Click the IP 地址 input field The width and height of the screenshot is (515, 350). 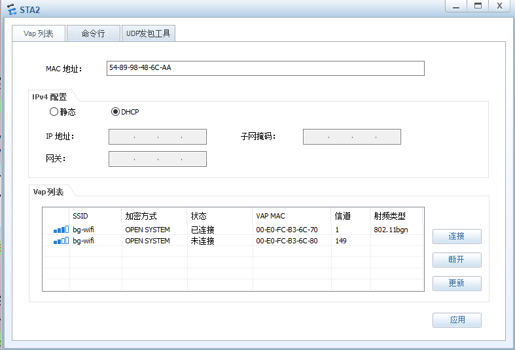click(x=158, y=137)
